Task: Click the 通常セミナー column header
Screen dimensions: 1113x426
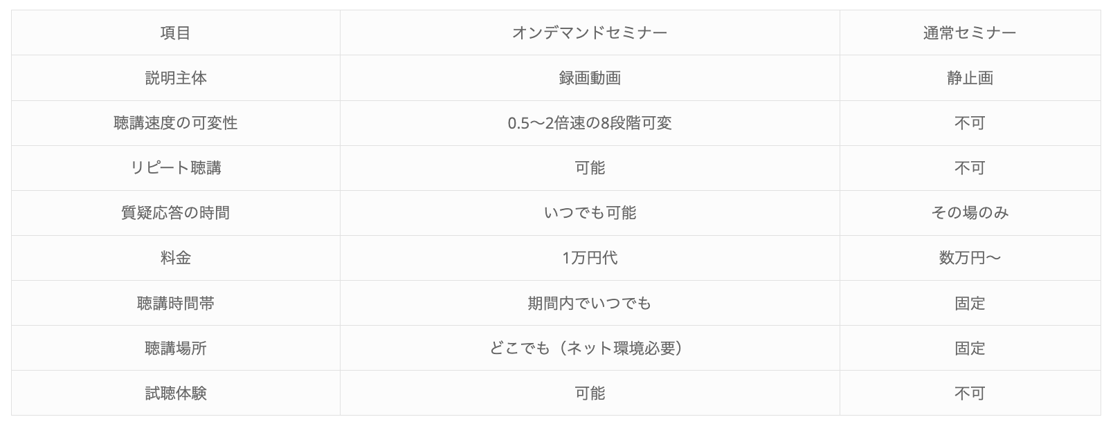Action: [x=969, y=33]
